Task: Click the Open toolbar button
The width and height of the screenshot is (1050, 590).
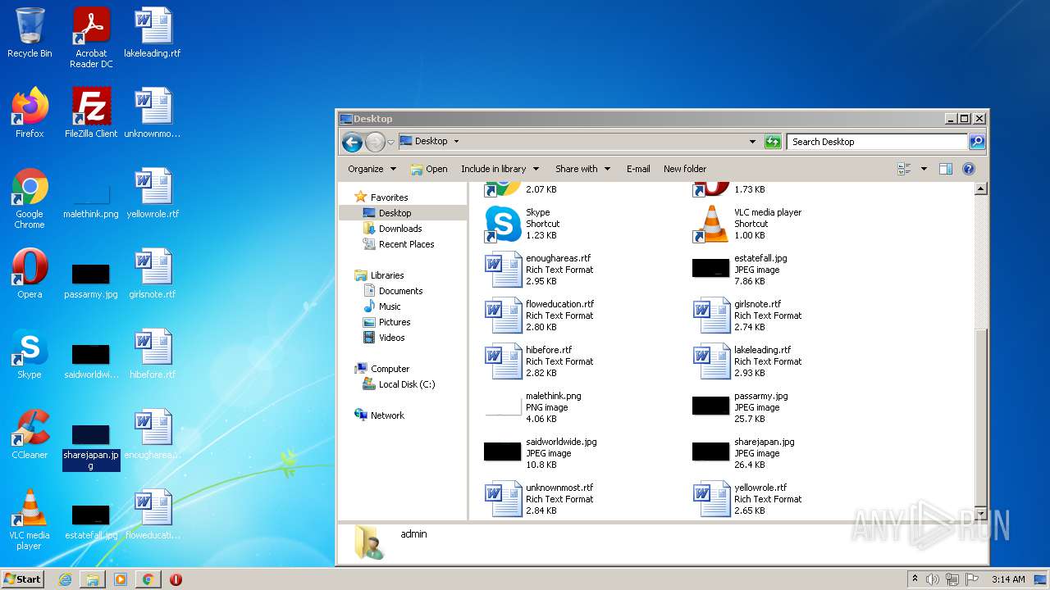Action: [429, 169]
